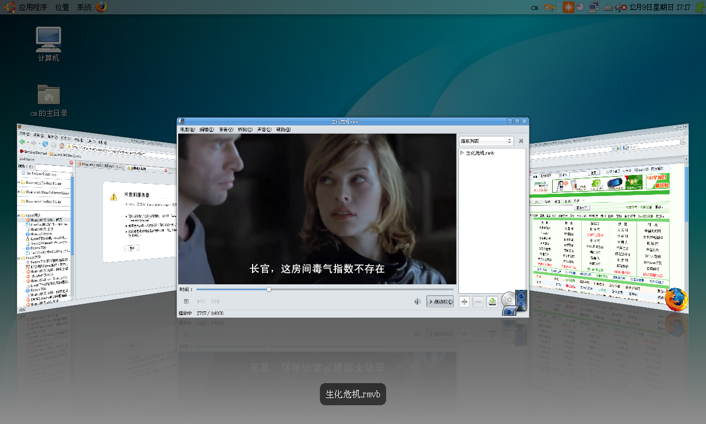The height and width of the screenshot is (424, 706).
Task: Click the network monitor tray icon
Action: point(594,7)
